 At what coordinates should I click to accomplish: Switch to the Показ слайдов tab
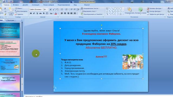tap(49, 5)
